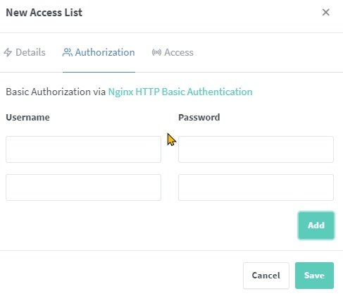Select the Authorization tab label

(105, 52)
